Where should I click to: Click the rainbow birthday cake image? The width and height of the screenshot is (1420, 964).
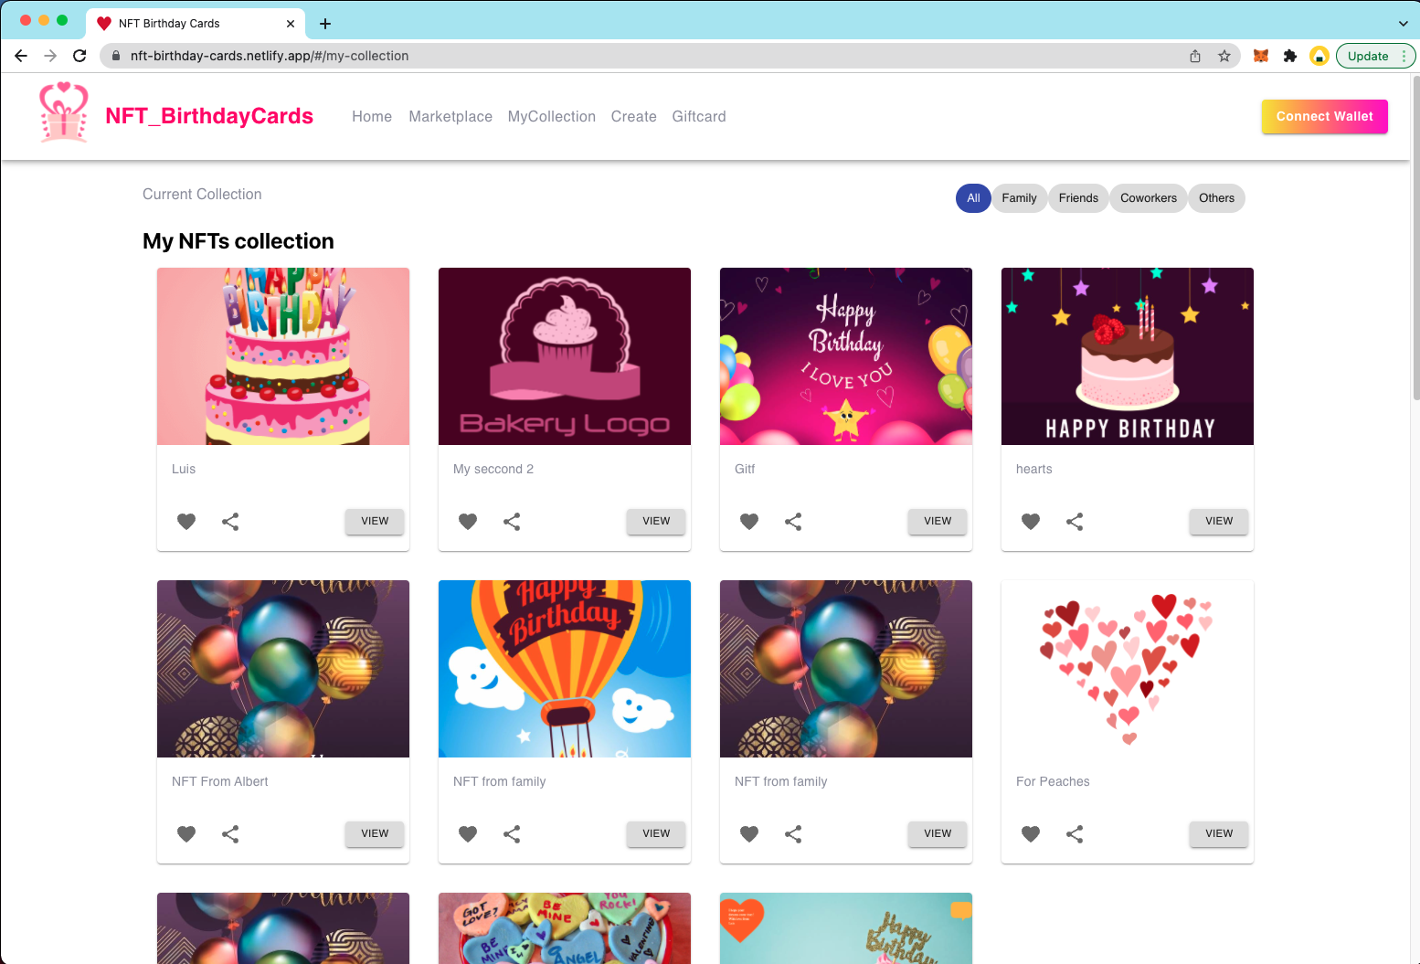coord(283,356)
